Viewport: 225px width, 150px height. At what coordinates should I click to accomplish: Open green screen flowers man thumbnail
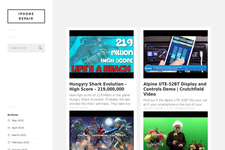pos(175,131)
